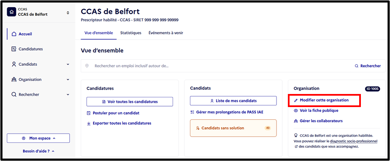390x161 pixels.
Task: Switch to the Événements à venir tab
Action: pos(166,33)
